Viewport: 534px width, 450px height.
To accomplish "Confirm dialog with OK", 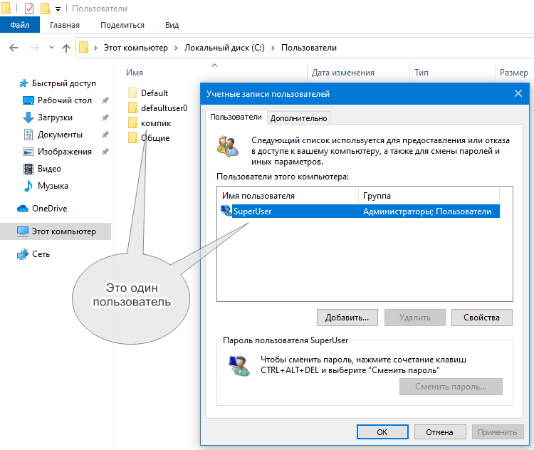I will [382, 432].
